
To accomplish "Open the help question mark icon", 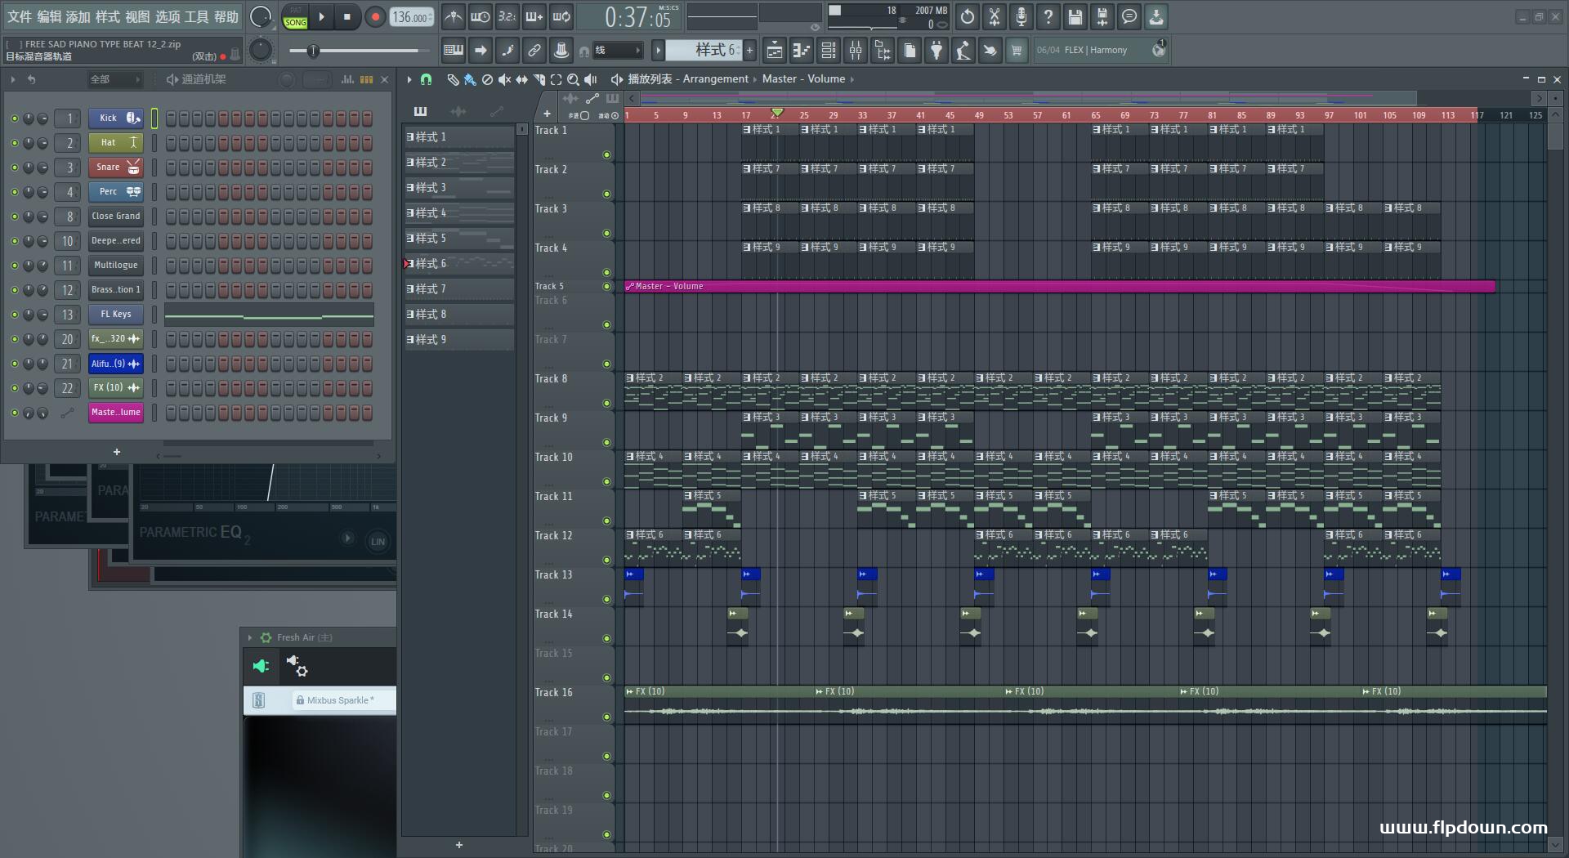I will [x=1048, y=16].
